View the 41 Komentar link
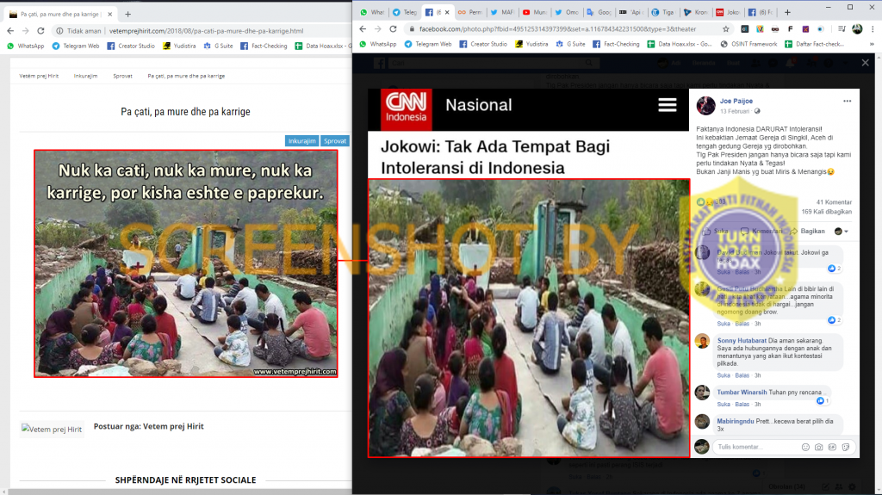This screenshot has width=882, height=495. (x=834, y=202)
